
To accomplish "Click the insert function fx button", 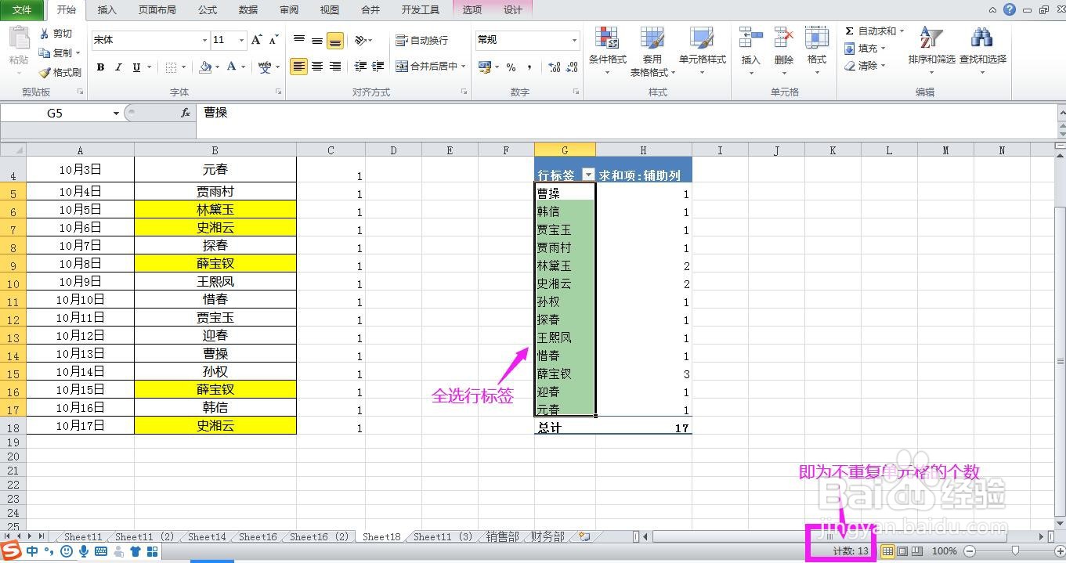I will [186, 114].
